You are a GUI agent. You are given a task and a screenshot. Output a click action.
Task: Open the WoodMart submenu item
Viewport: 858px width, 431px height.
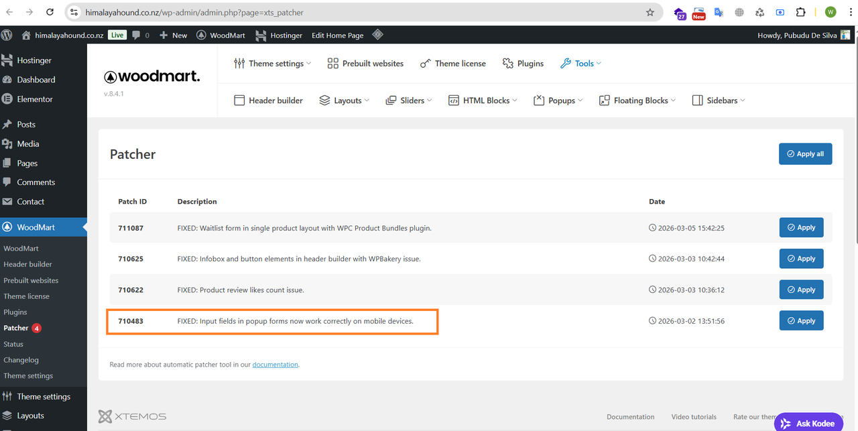tap(21, 248)
